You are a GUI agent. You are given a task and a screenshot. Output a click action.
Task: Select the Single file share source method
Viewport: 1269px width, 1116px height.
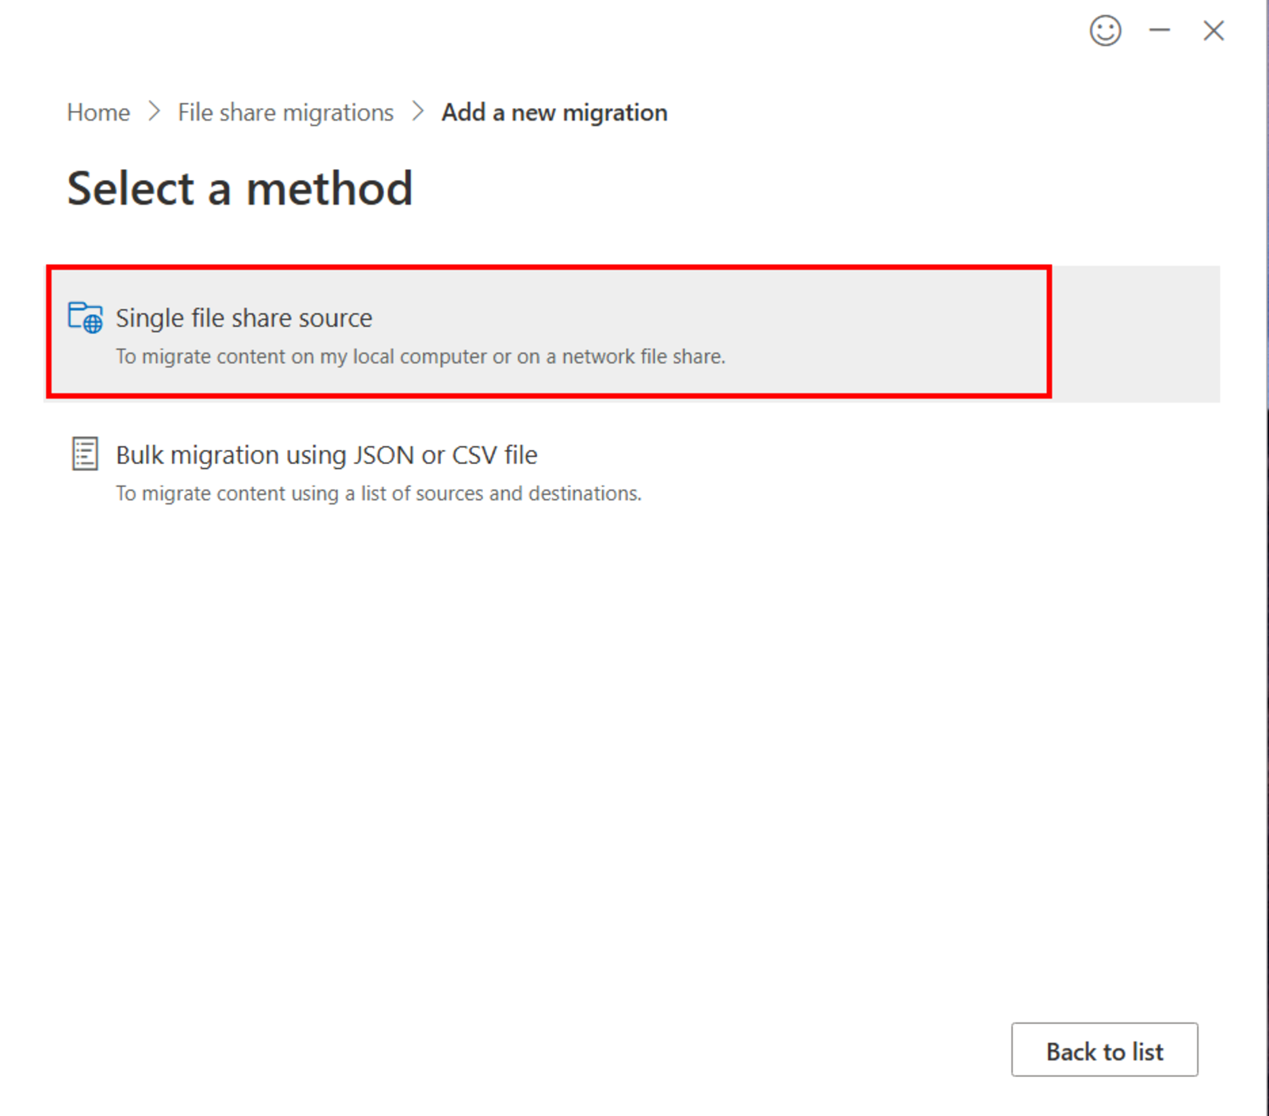coord(244,317)
